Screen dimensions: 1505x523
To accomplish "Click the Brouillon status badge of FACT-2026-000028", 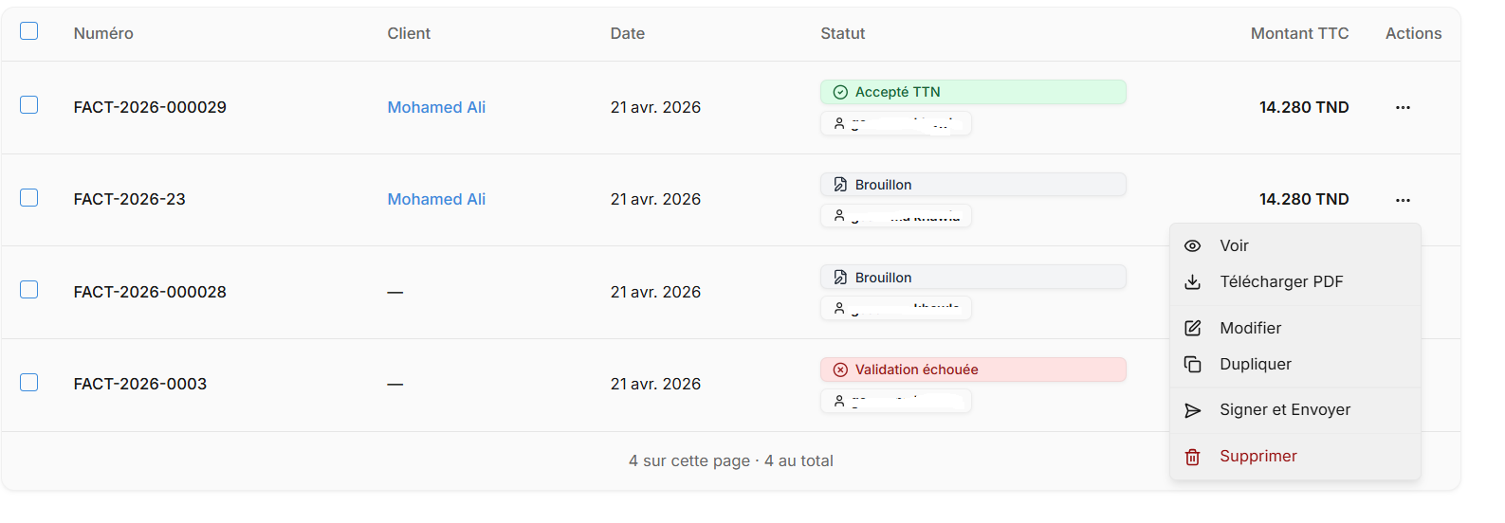I will (x=973, y=278).
